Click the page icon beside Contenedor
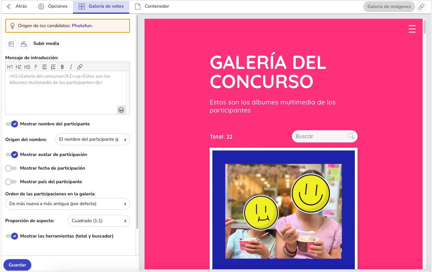 138,7
